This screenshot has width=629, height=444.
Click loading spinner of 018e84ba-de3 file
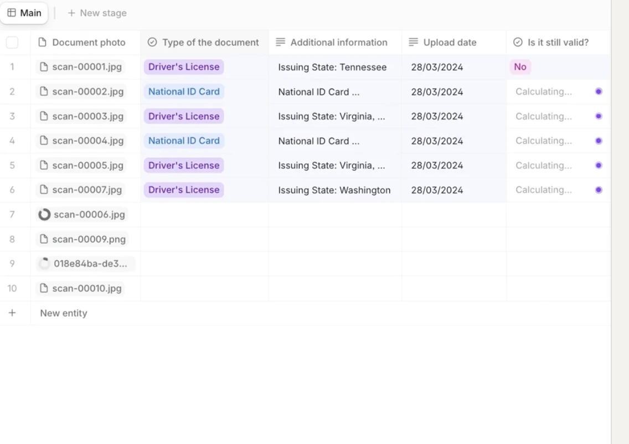tap(44, 264)
